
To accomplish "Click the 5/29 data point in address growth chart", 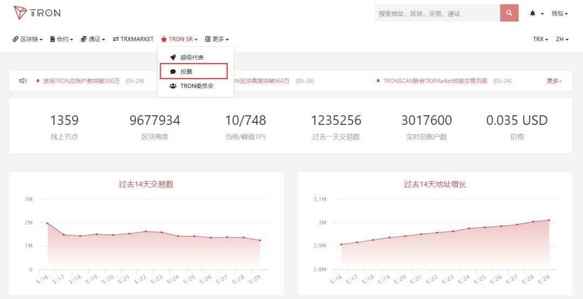I will [549, 220].
